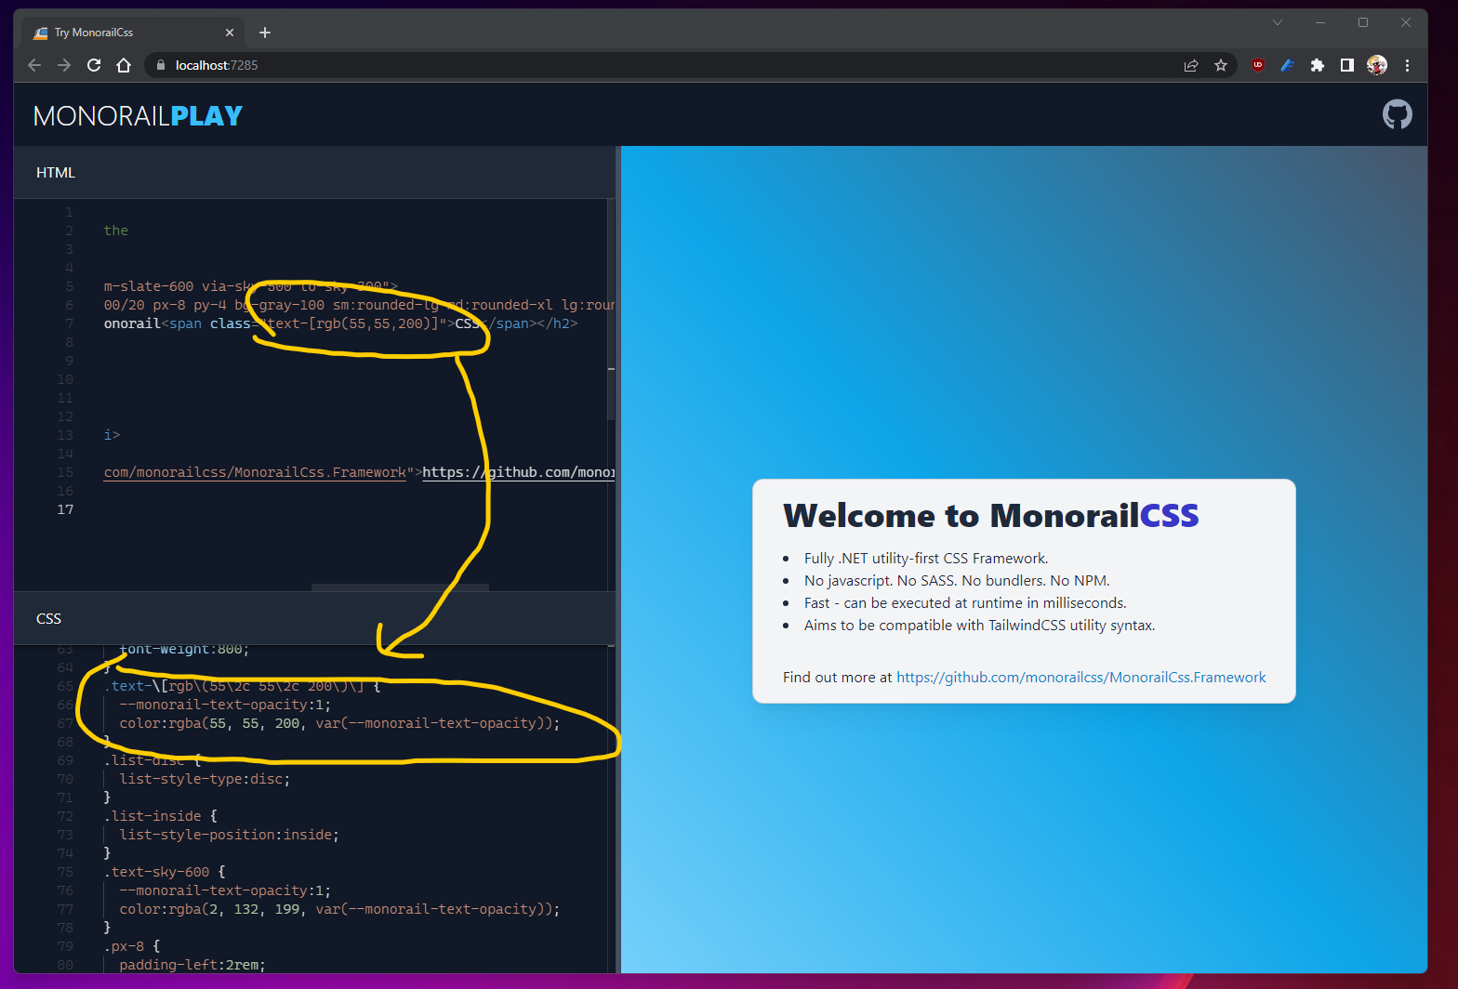Open the profile avatar menu
This screenshot has width=1458, height=989.
pos(1377,65)
